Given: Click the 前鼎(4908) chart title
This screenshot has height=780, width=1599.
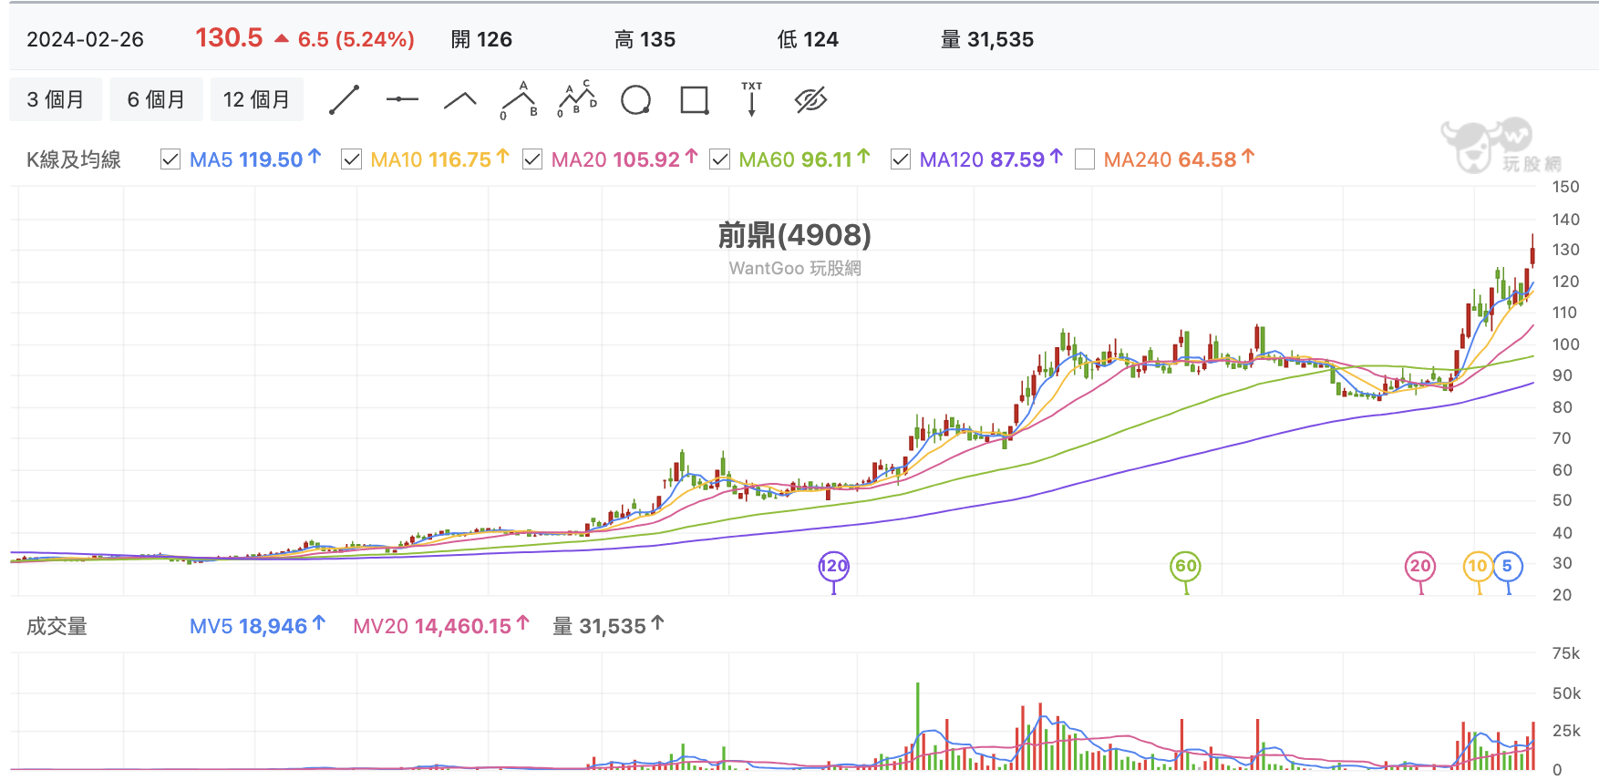Looking at the screenshot, I should [794, 235].
